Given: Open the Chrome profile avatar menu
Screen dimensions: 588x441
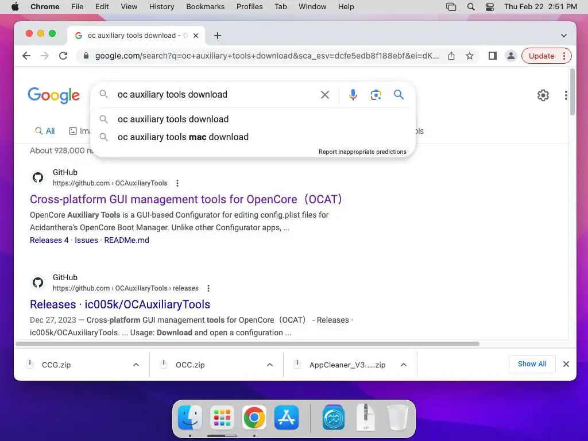Looking at the screenshot, I should 510,56.
